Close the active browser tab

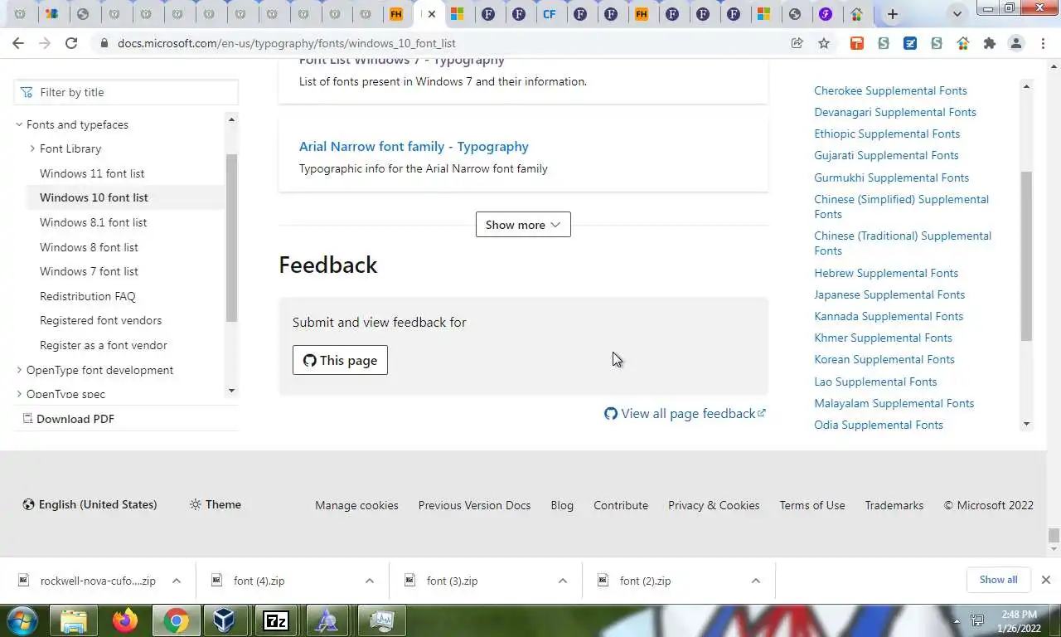click(432, 14)
